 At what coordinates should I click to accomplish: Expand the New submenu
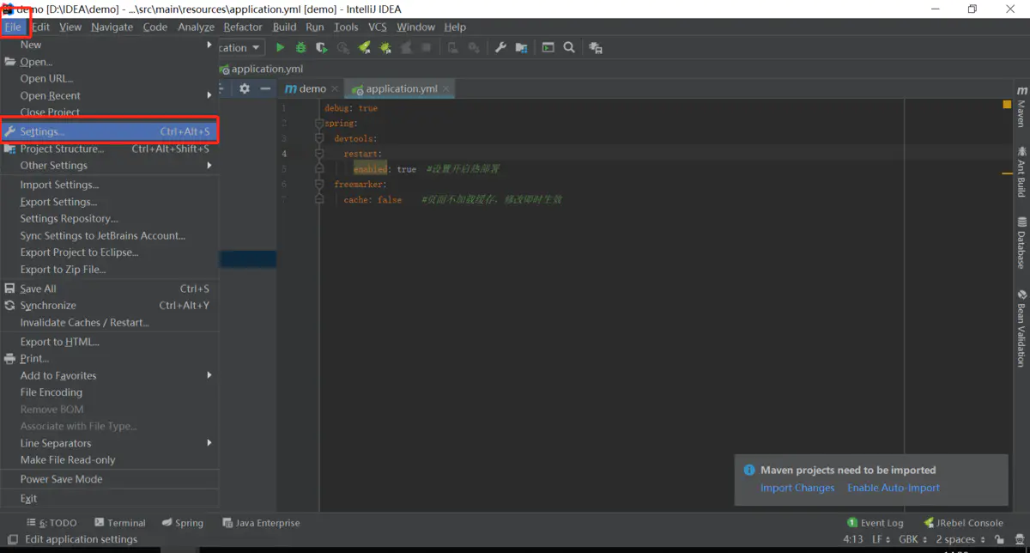click(109, 45)
